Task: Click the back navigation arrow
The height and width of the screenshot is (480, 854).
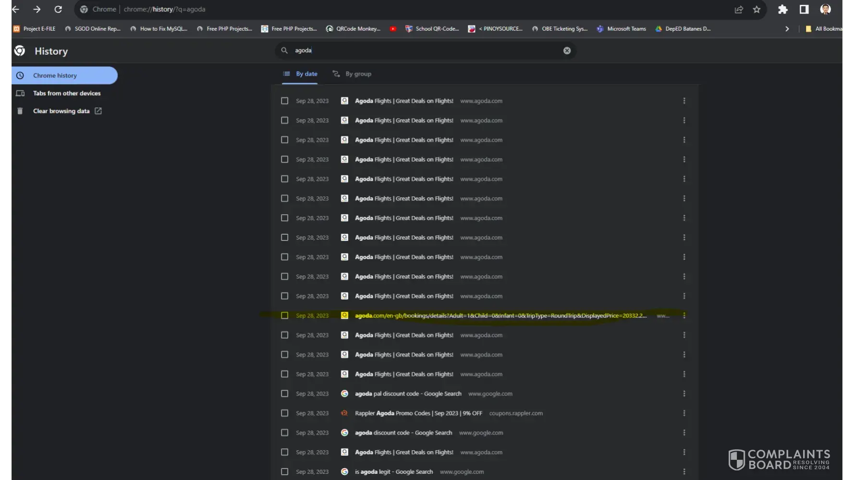Action: (15, 9)
